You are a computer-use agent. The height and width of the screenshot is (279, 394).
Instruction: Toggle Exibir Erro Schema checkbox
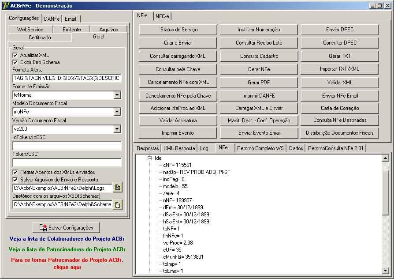point(15,62)
